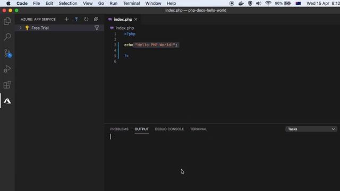Open the Apple menu
The height and width of the screenshot is (191, 340).
coord(8,4)
